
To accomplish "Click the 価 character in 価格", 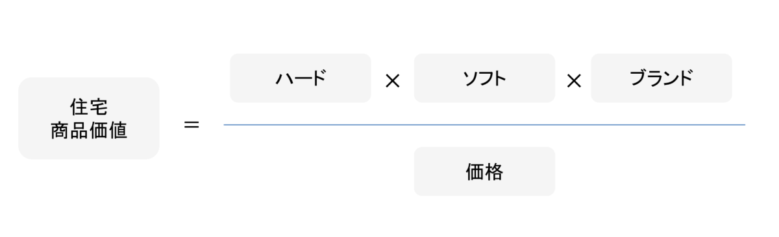I will (476, 172).
